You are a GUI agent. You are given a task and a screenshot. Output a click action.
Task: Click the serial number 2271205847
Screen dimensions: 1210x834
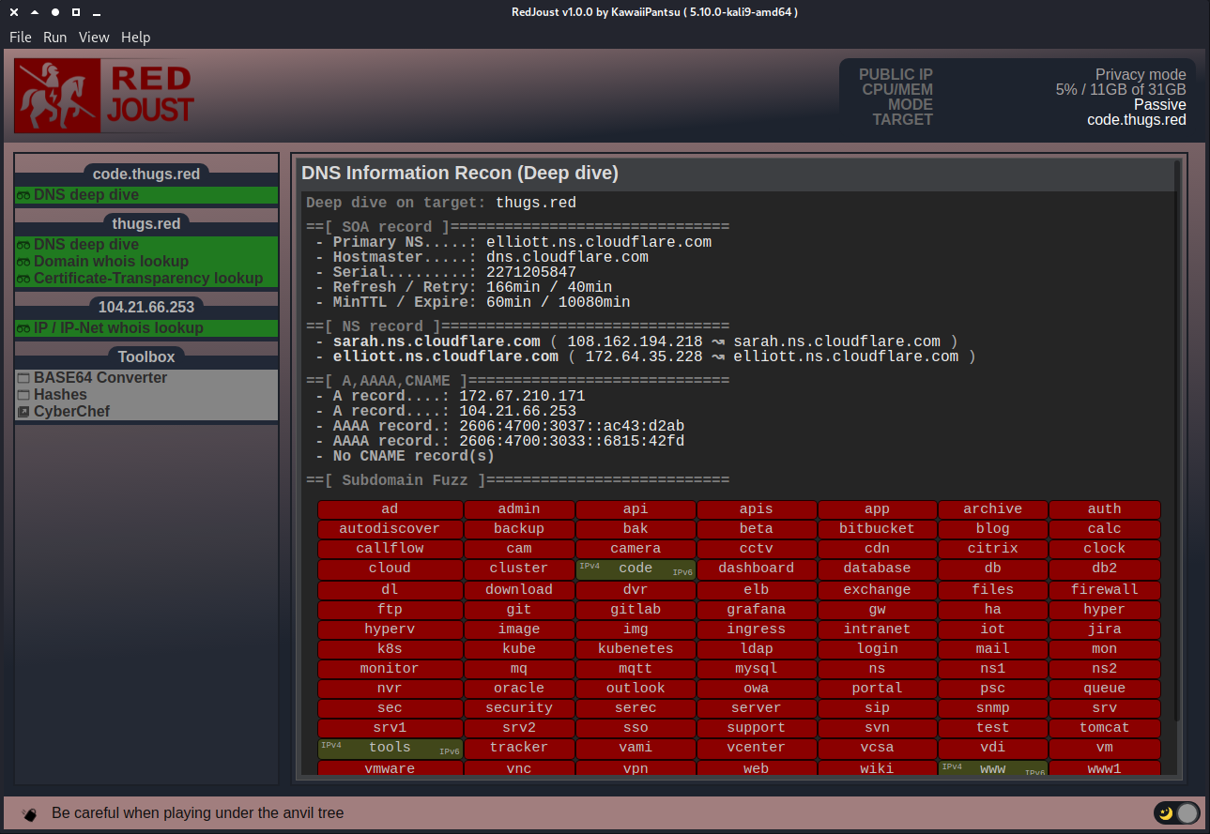tap(531, 272)
